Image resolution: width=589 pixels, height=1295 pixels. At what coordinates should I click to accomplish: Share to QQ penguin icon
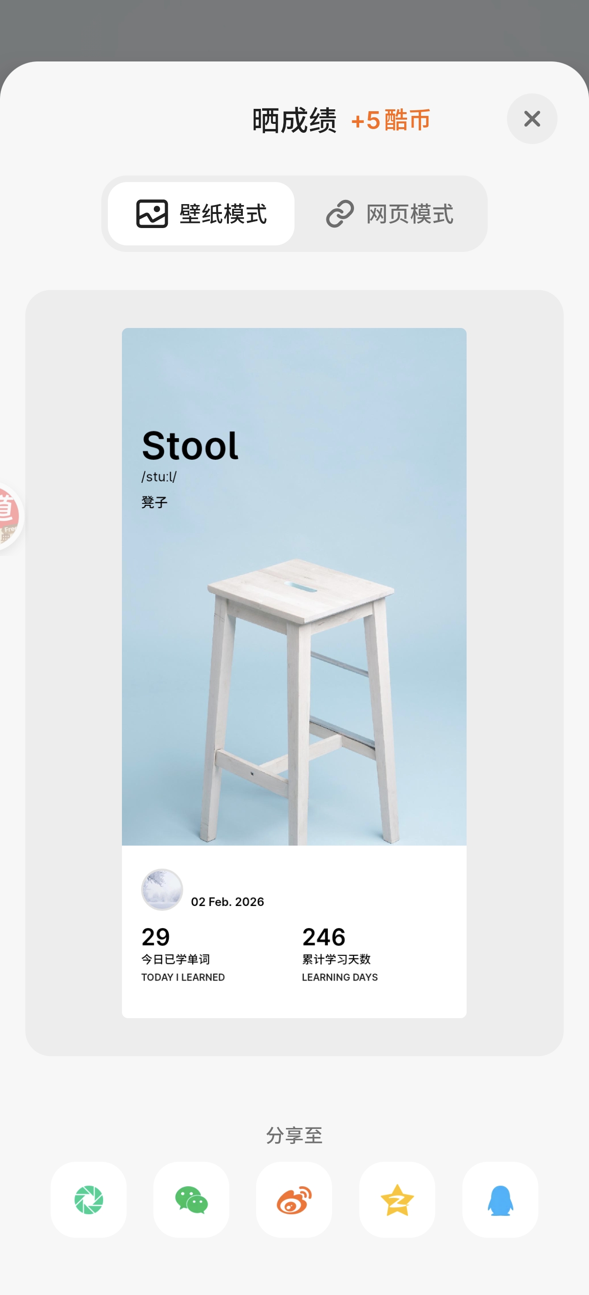(x=500, y=1199)
